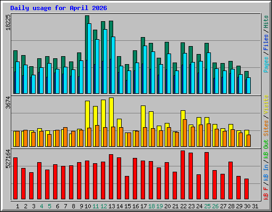Click day label 22 on the x-axis

183,206
